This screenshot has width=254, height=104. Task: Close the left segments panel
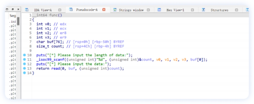(18, 9)
